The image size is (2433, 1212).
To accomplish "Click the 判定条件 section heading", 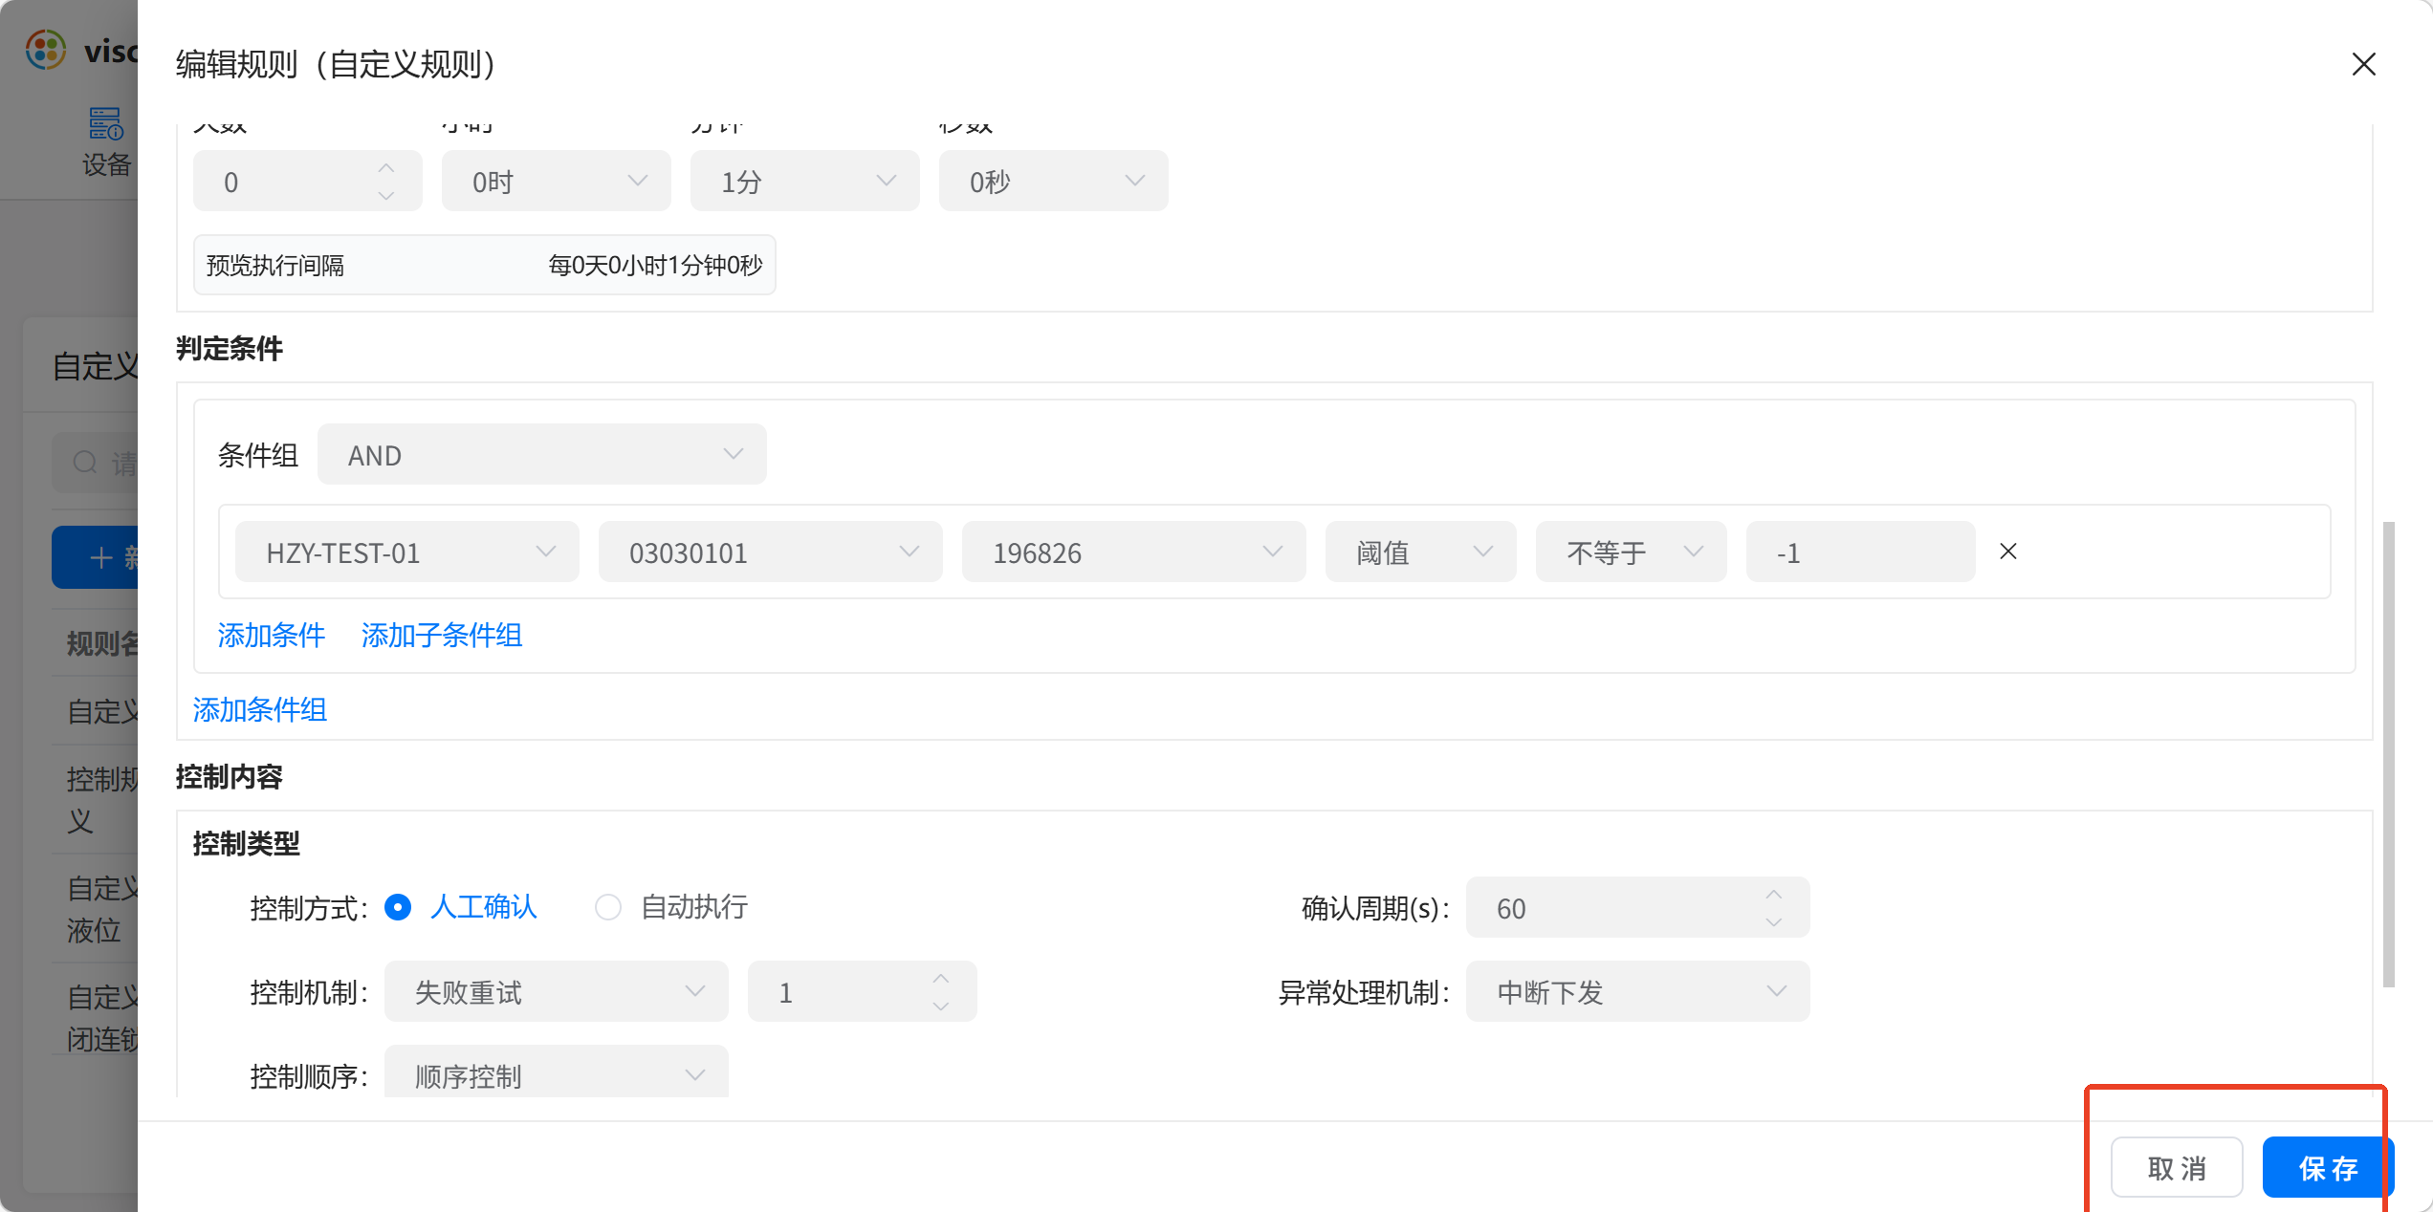I will coord(230,348).
